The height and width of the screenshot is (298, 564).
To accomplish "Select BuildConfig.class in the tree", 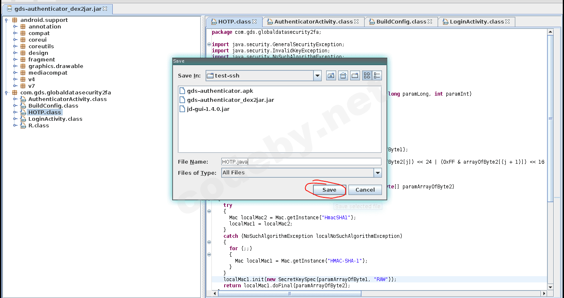I will [x=53, y=106].
